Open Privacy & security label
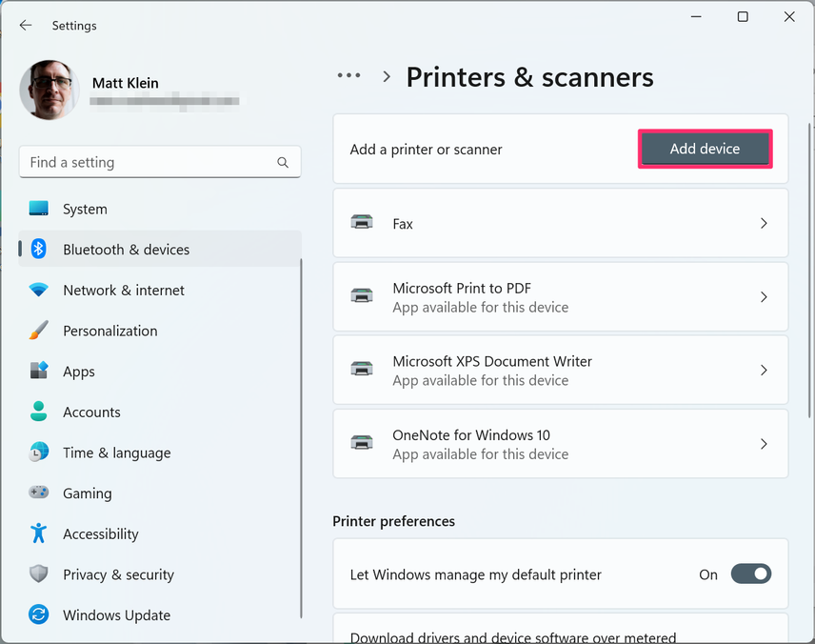 (118, 574)
